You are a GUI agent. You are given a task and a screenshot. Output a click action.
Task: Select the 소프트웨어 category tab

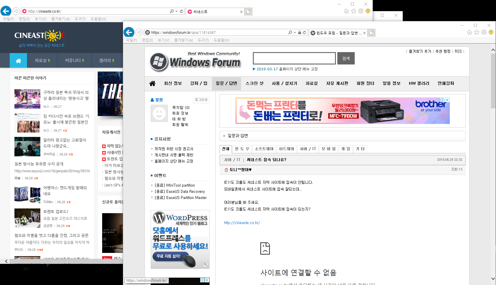[264, 149]
